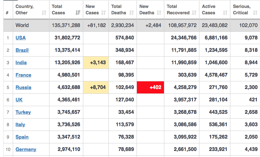Go to the France country page
The height and width of the screenshot is (157, 260).
(x=23, y=75)
